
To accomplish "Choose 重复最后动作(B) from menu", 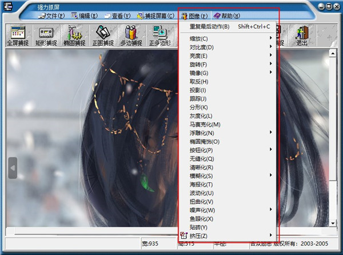I will click(228, 26).
